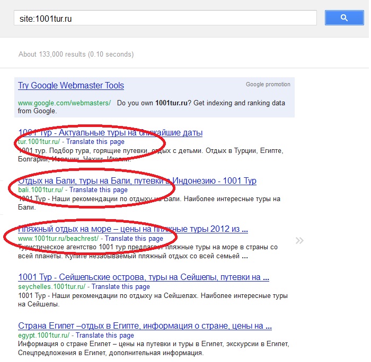Click the snippet starting Информация о стране Египет
371x362 pixels.
click(x=154, y=348)
